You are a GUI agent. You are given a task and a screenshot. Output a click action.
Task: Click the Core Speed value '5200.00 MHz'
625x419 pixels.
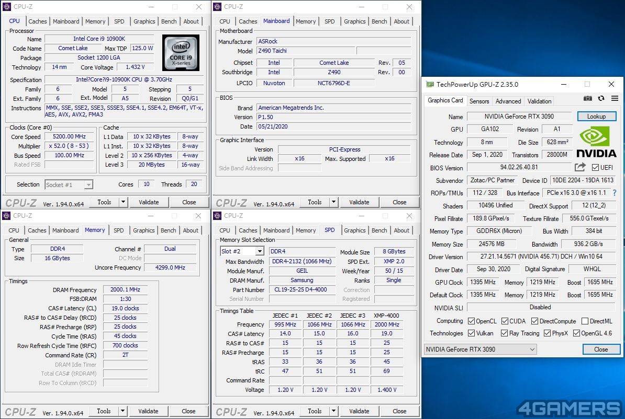tap(69, 136)
